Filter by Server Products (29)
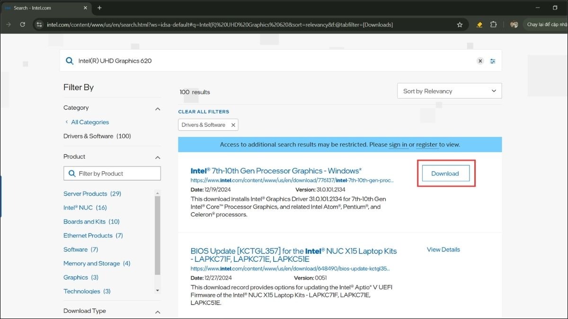 coord(92,194)
